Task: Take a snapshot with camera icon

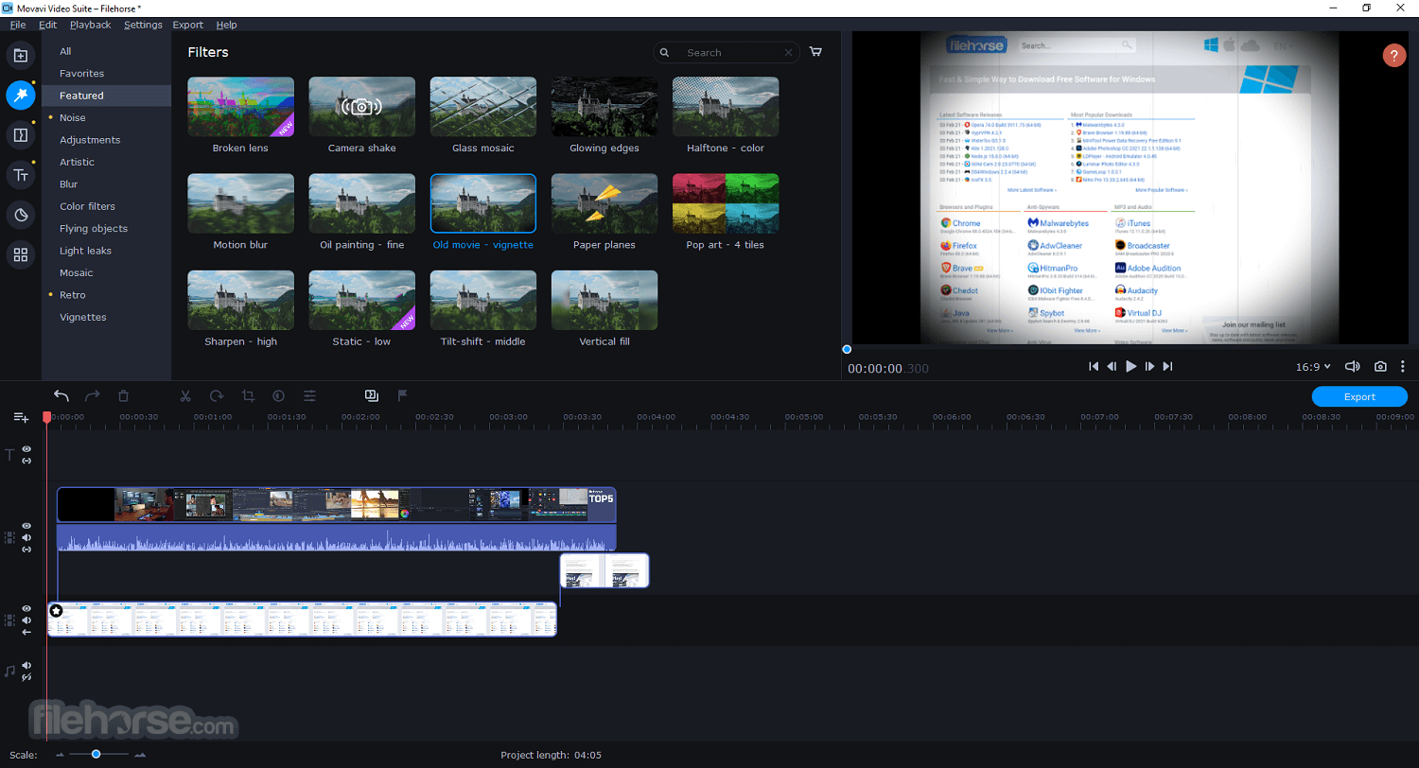Action: tap(1381, 366)
